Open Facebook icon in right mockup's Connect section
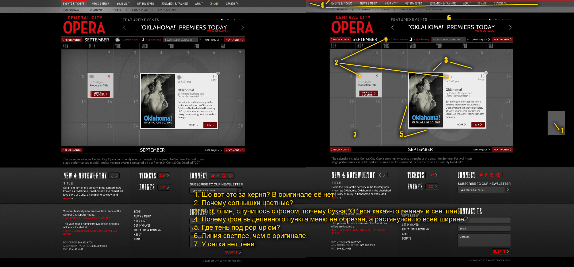The image size is (574, 267). click(x=486, y=175)
